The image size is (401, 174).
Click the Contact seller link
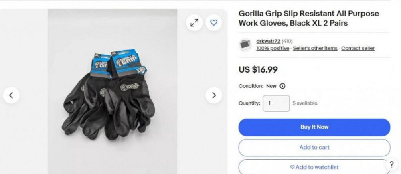coord(358,48)
